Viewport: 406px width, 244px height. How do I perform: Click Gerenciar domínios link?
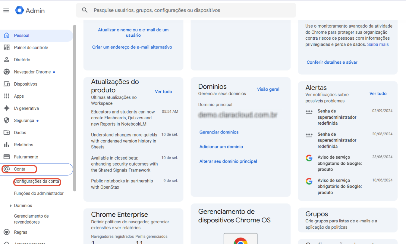[219, 132]
